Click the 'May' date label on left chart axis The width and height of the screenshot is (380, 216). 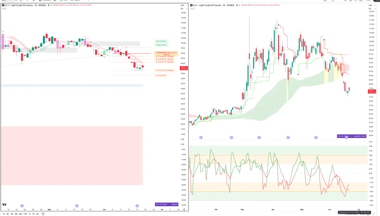click(49, 209)
